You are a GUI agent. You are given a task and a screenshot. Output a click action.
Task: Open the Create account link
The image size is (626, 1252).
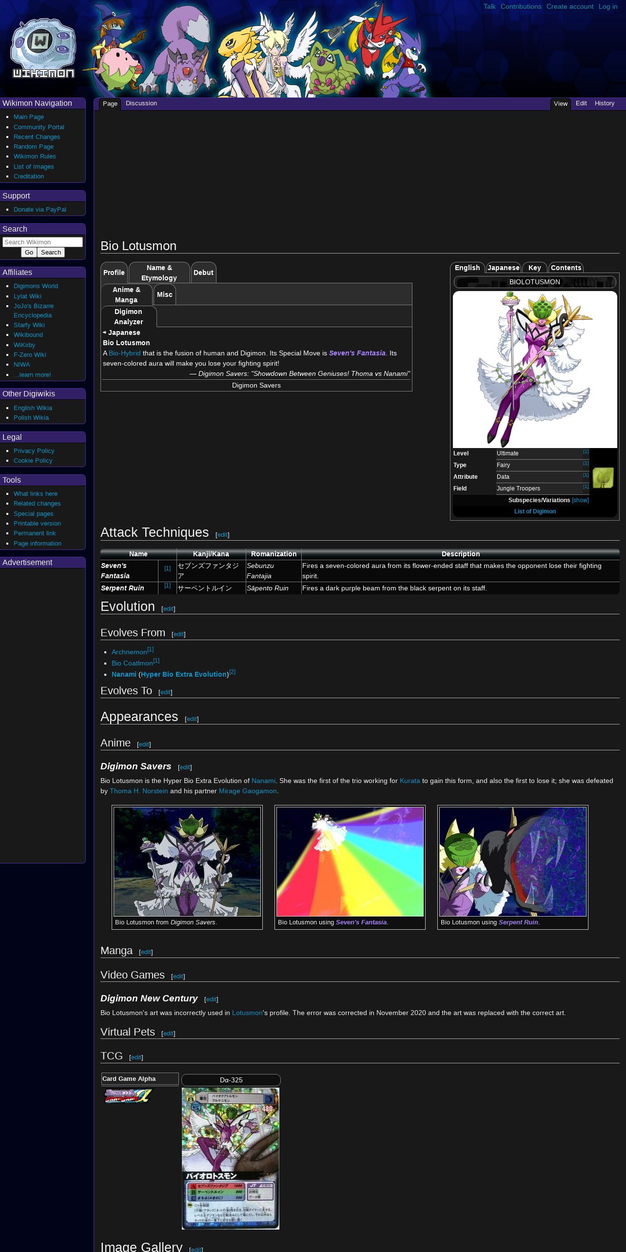570,6
